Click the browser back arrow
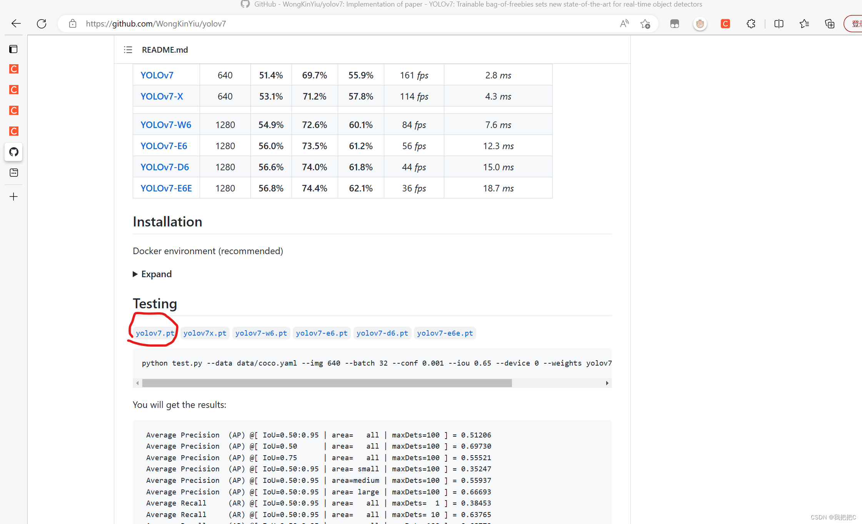 (16, 24)
